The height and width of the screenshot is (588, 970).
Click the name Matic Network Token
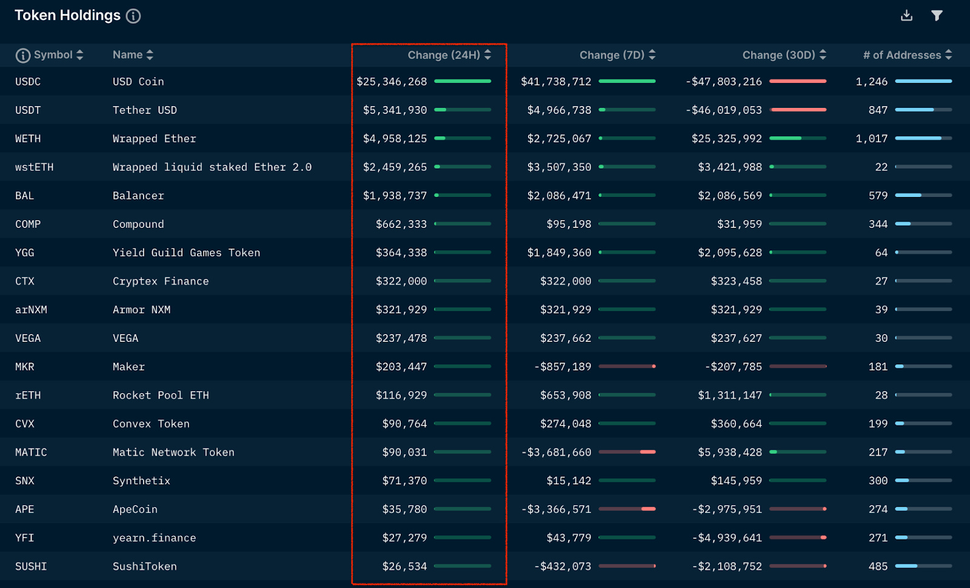point(173,452)
